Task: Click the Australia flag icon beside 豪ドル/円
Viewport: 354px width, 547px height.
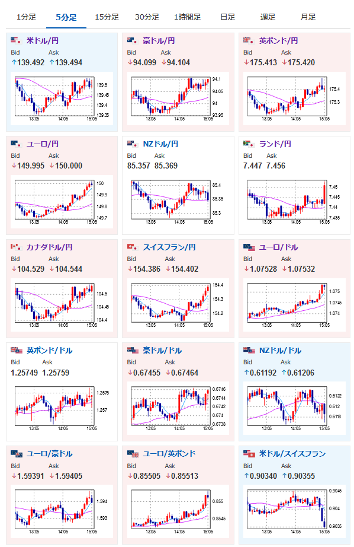Action: point(133,40)
